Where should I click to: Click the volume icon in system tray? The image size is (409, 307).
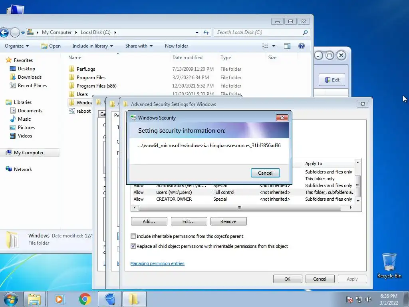[369, 299]
